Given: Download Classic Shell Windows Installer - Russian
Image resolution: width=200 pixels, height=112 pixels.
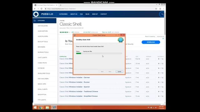Looking at the screenshot, I should [74, 82].
